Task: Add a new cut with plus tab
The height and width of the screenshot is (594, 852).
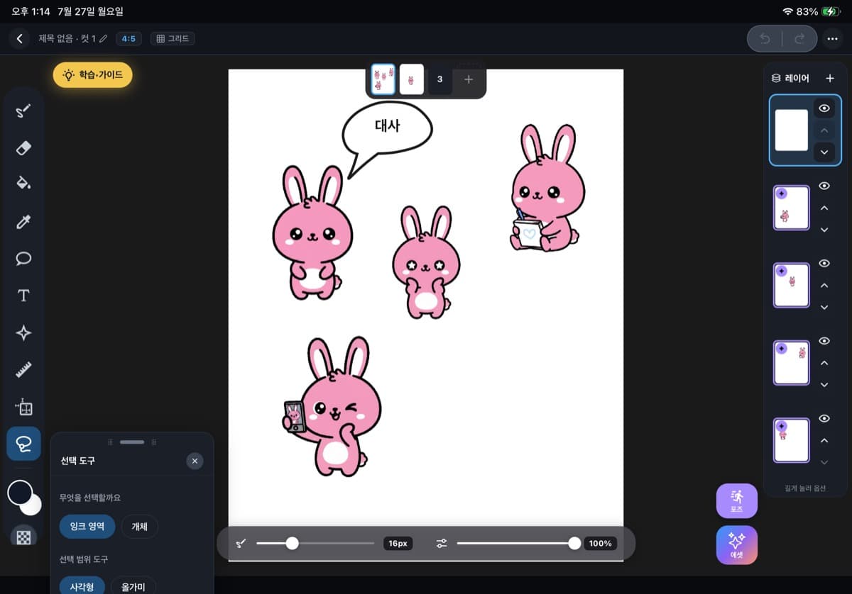Action: pos(469,79)
